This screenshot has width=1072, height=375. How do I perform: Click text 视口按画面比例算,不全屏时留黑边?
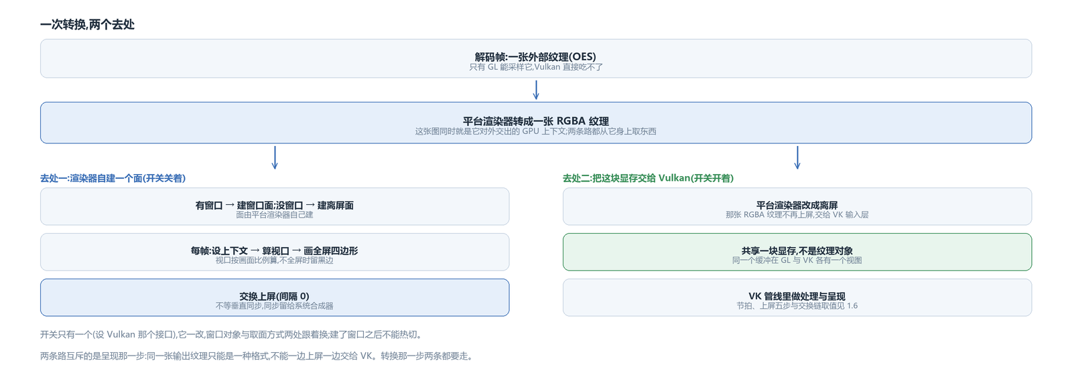275,260
